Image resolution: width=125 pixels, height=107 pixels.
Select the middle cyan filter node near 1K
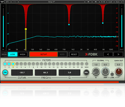(69, 25)
